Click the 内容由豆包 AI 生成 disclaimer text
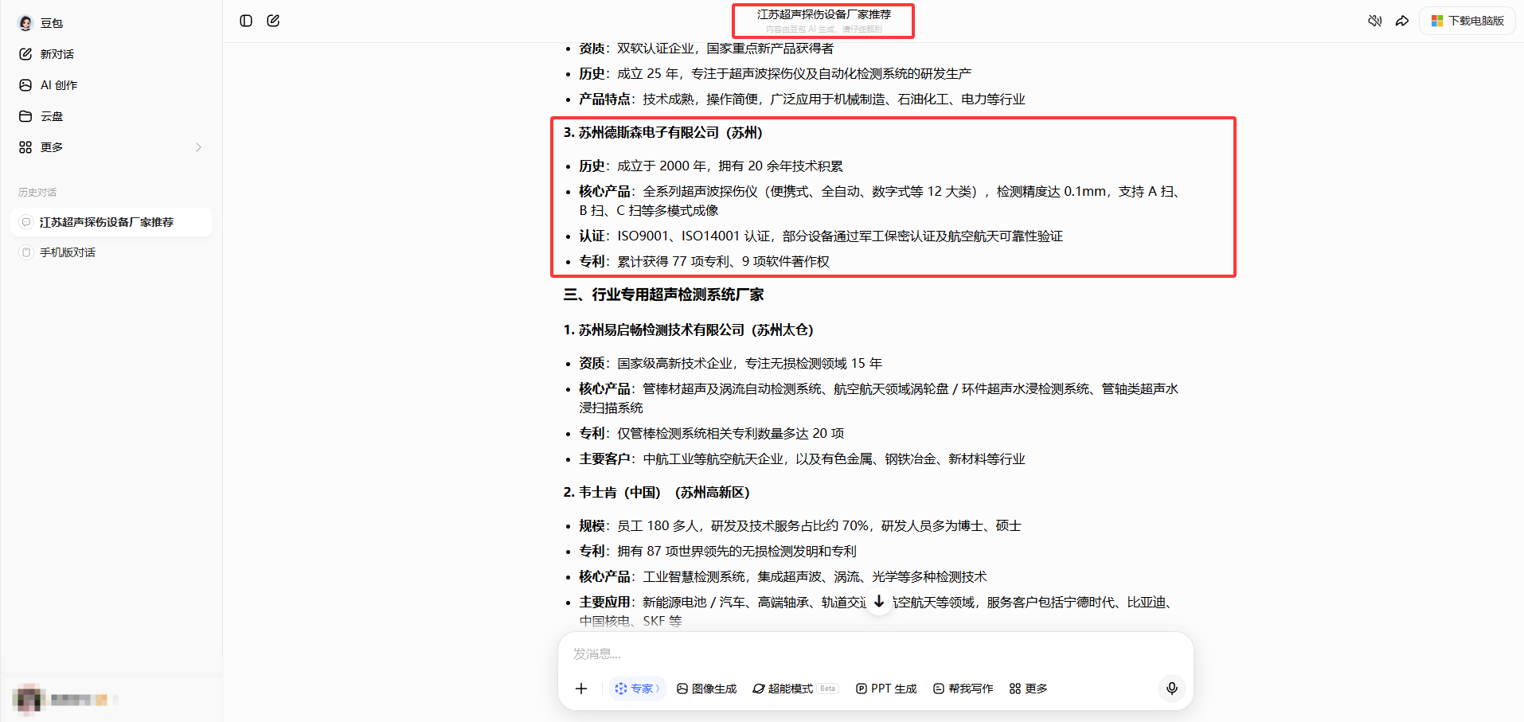1524x722 pixels. point(824,29)
